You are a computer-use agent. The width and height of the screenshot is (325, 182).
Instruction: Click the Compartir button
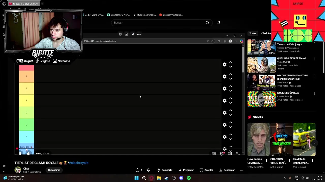[x=164, y=170]
